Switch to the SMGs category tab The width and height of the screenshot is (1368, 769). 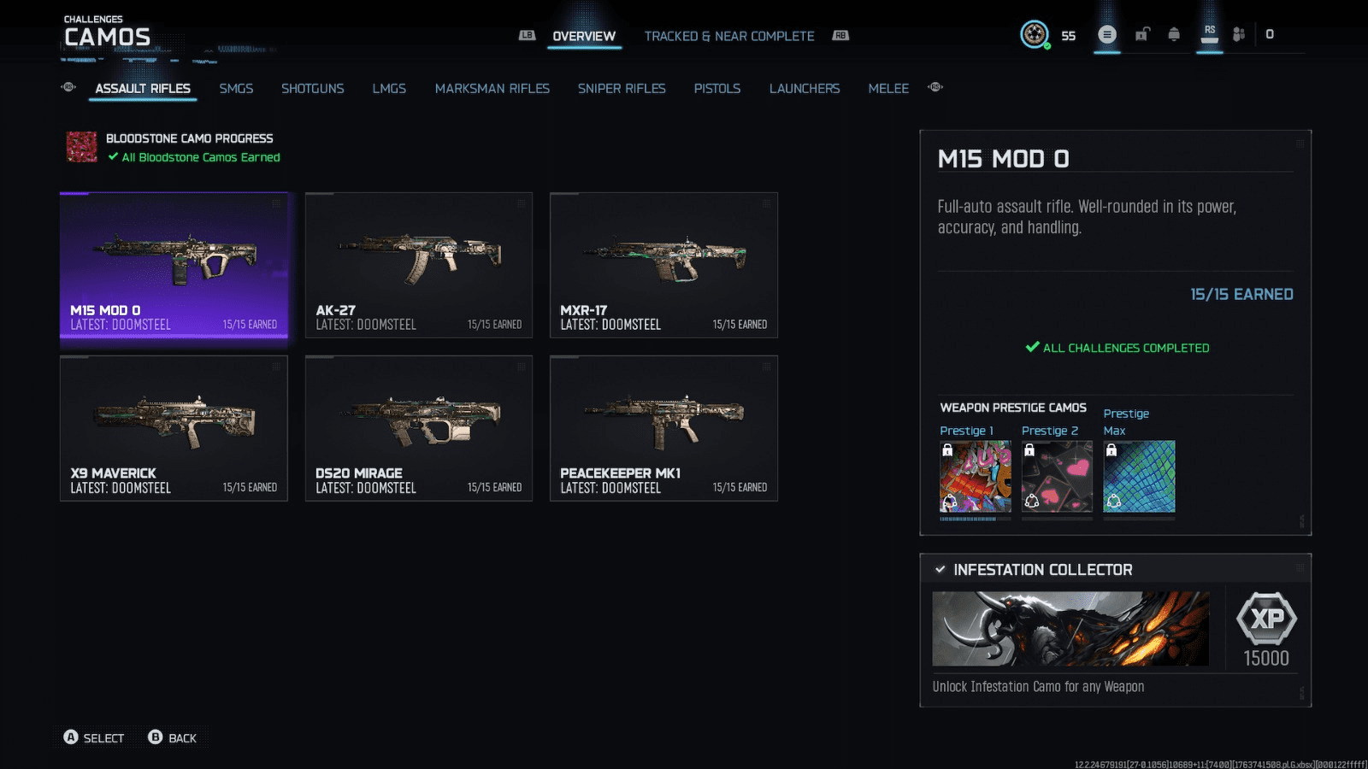tap(236, 88)
